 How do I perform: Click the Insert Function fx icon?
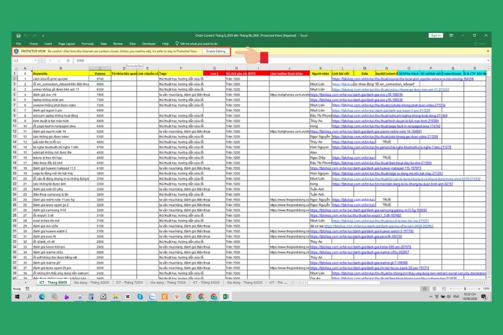pos(69,60)
